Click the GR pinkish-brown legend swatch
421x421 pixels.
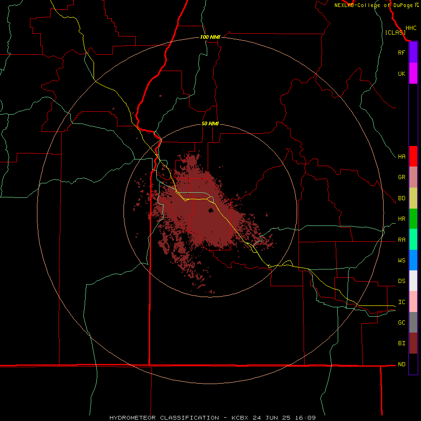[x=413, y=177]
